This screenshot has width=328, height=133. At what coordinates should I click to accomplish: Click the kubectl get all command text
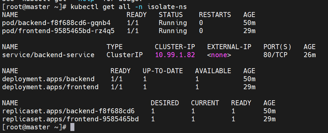tap(100, 7)
